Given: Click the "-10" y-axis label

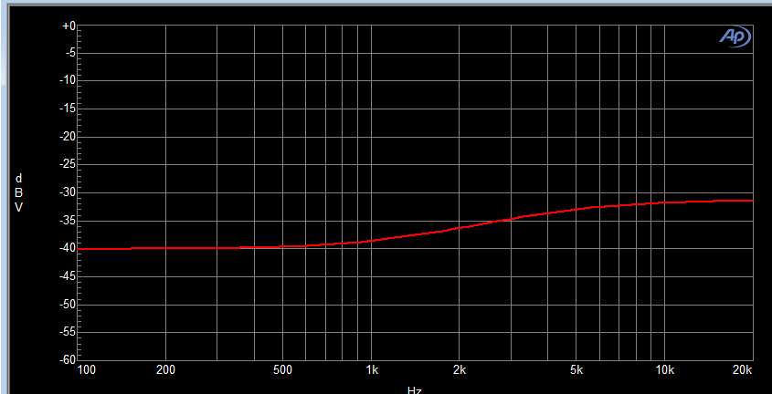Looking at the screenshot, I should (68, 80).
